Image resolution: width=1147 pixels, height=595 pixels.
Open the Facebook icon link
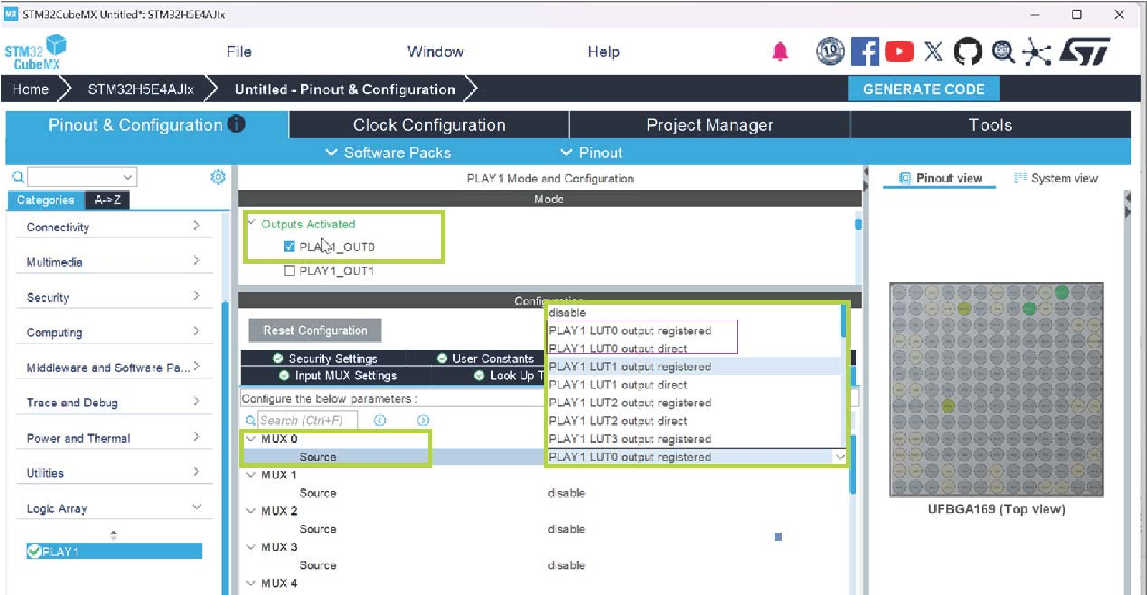click(x=865, y=51)
